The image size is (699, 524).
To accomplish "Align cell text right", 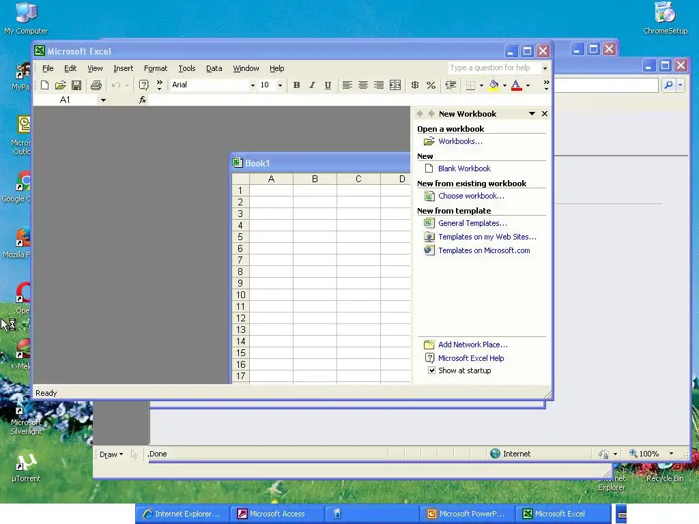I will point(378,85).
